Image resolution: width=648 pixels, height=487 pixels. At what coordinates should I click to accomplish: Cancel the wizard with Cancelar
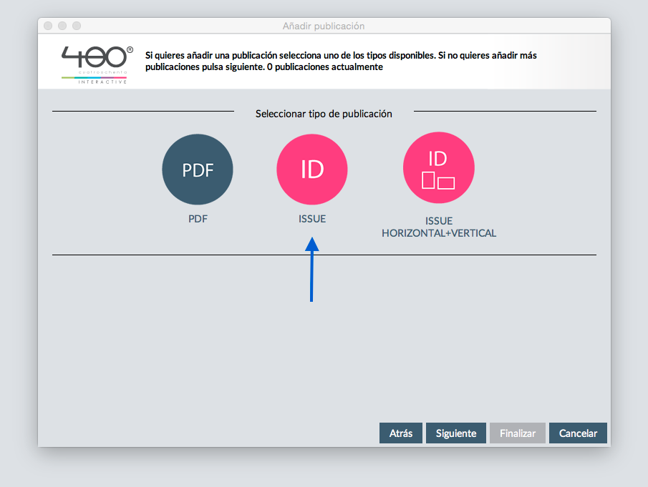pos(578,433)
